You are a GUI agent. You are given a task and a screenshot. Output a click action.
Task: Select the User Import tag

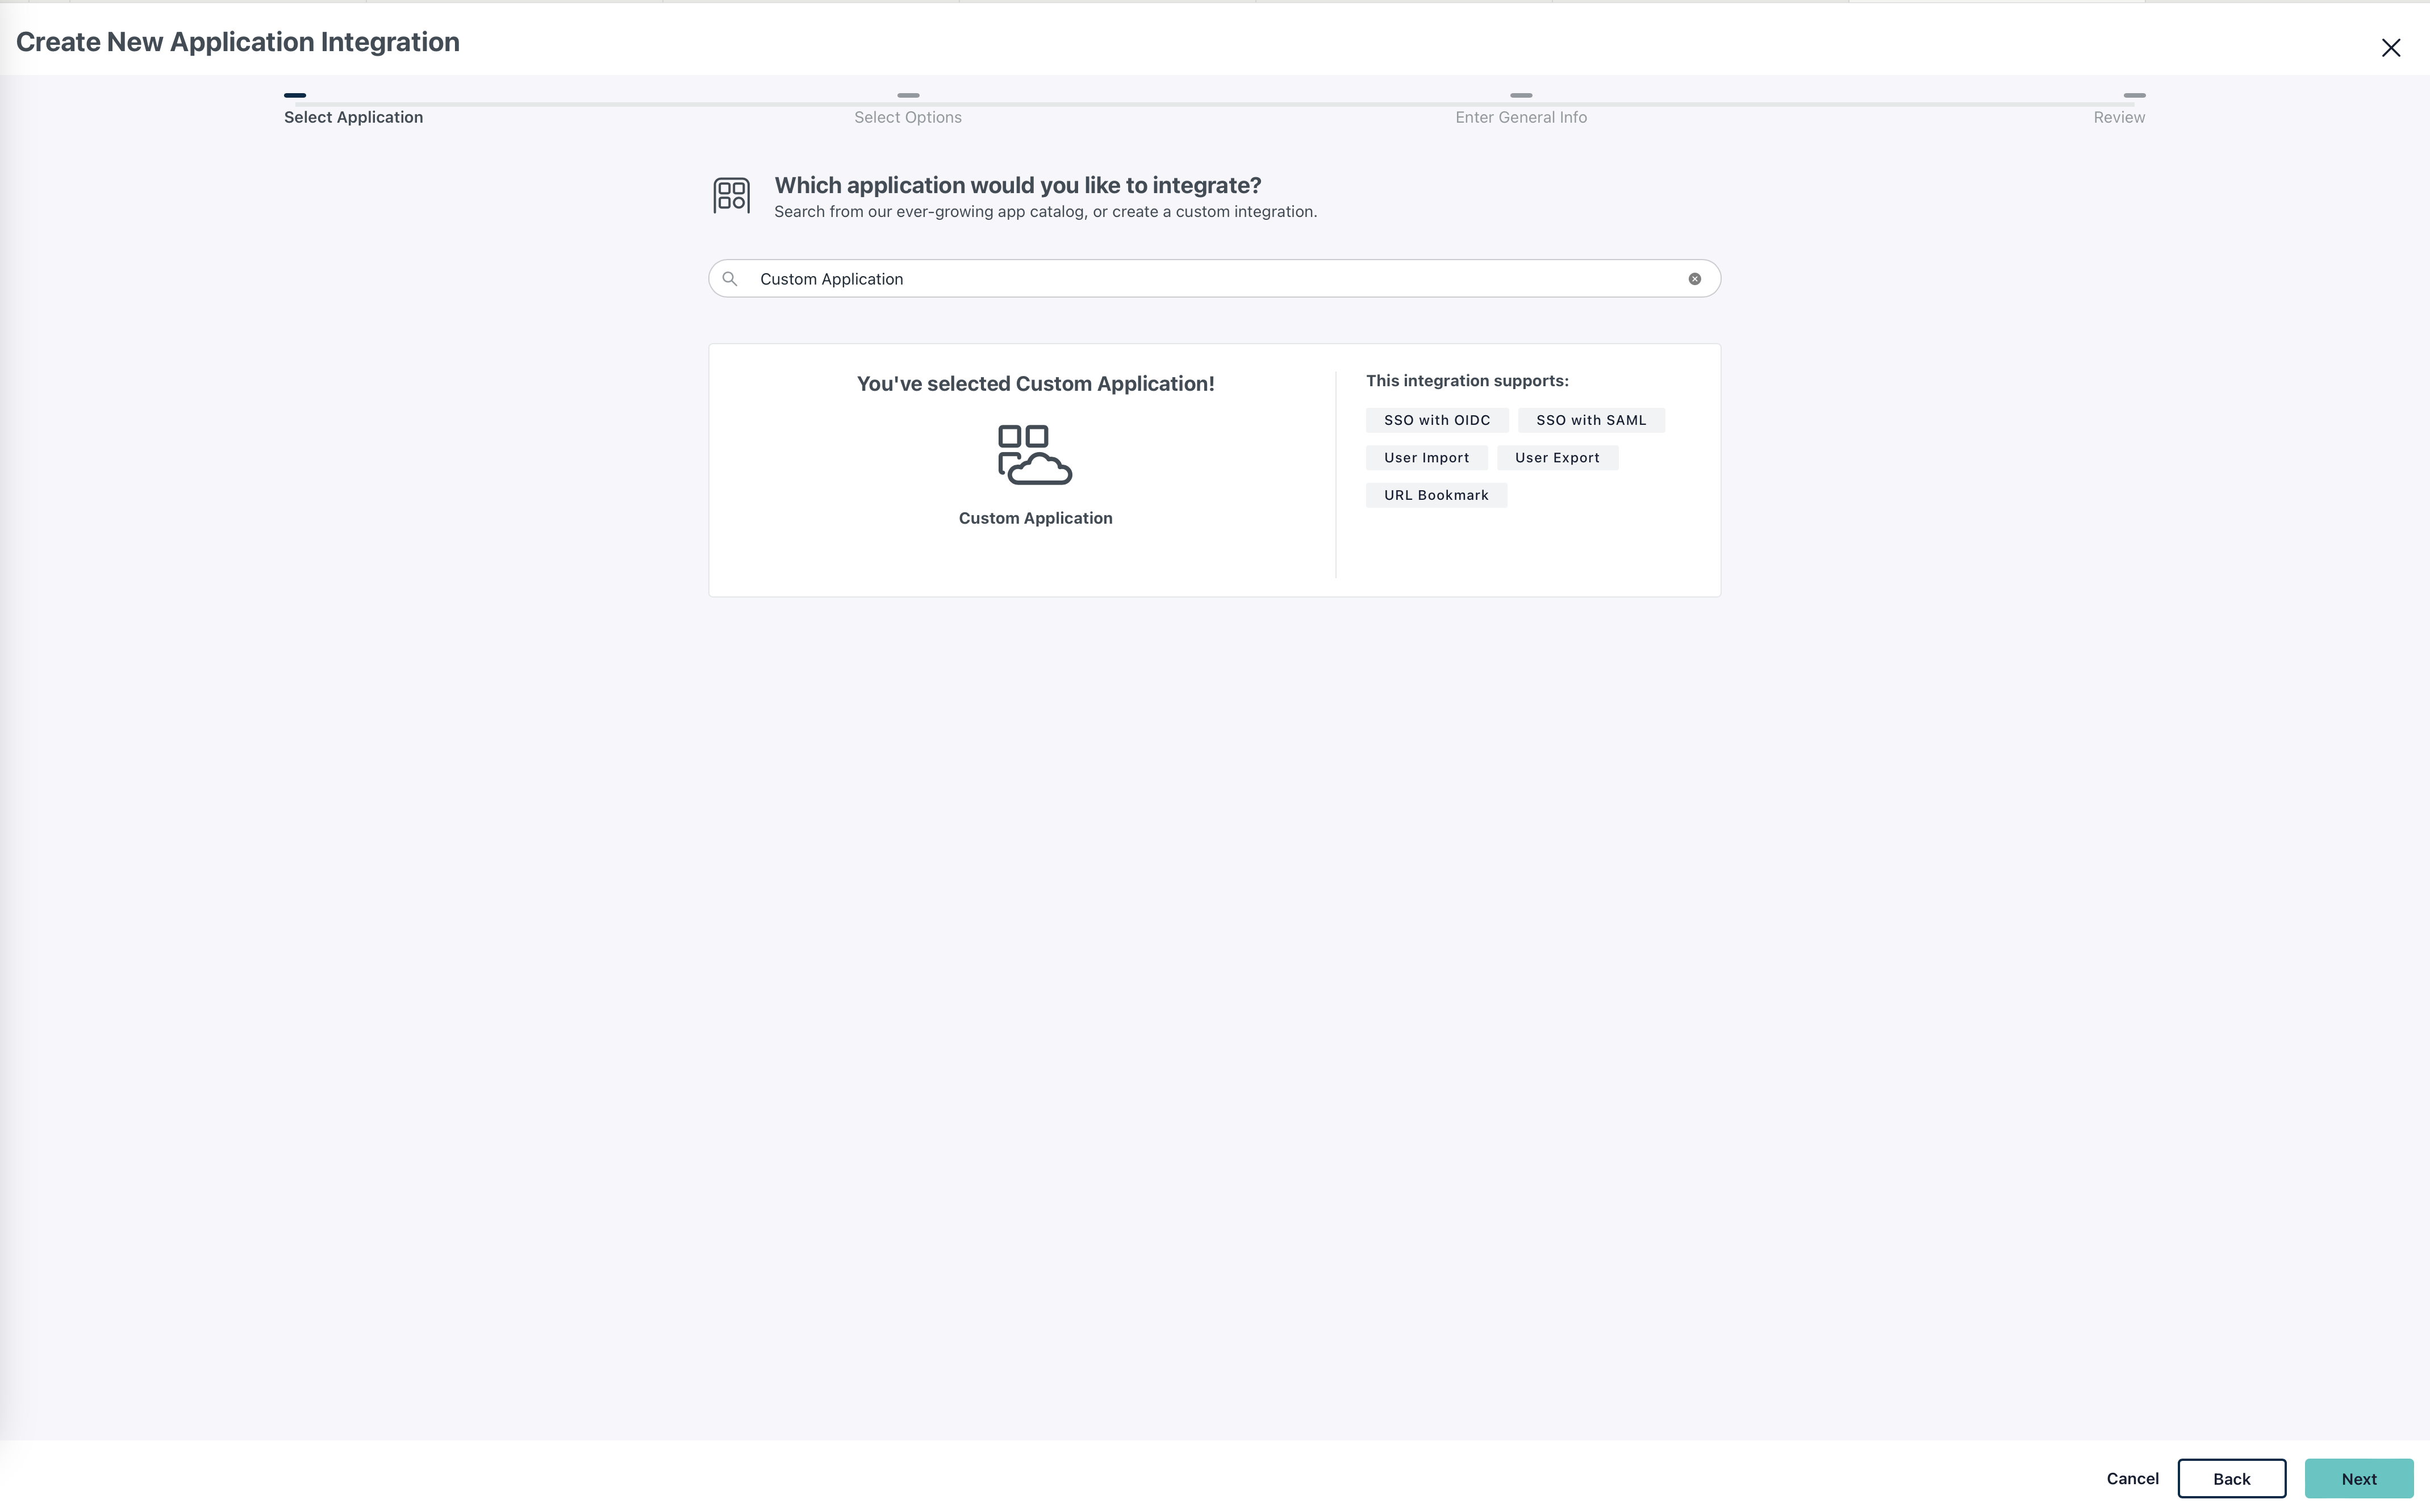click(1426, 458)
